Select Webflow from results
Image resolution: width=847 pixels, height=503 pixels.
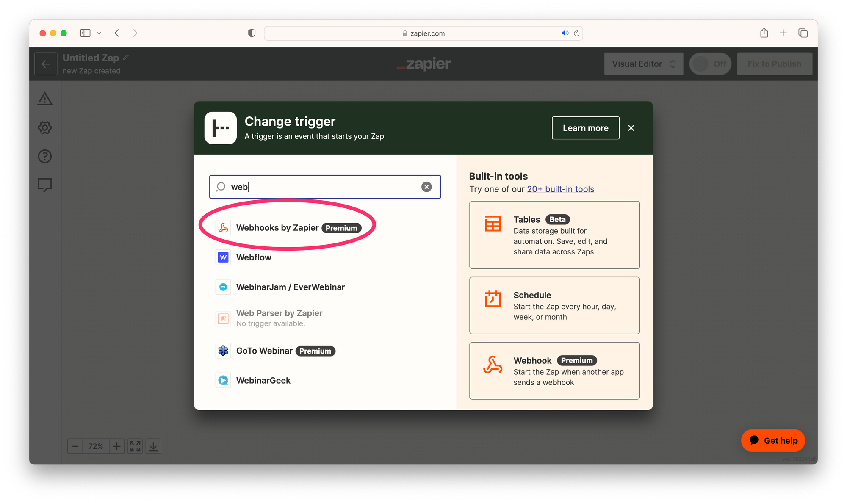point(325,257)
